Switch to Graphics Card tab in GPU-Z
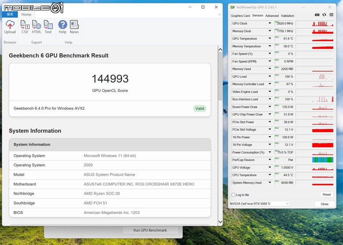This screenshot has height=245, width=343. pos(240,16)
